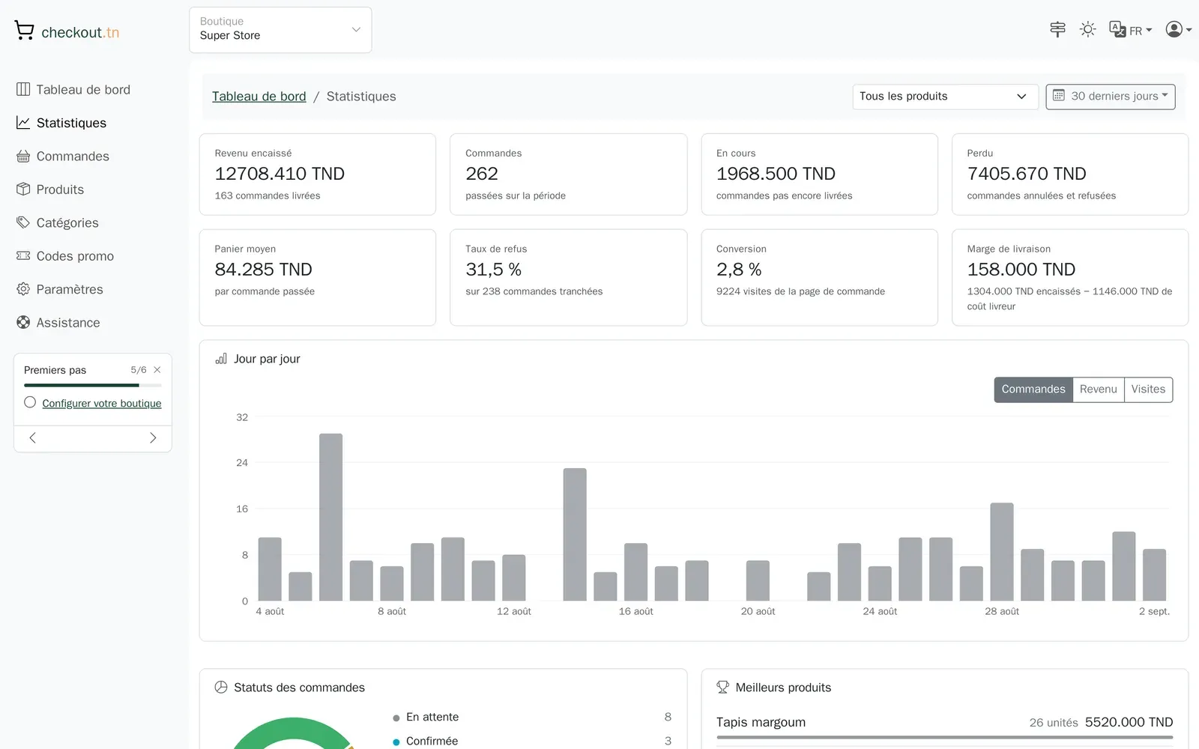
Task: Click the Conversion 2,8 % value
Action: coord(739,270)
